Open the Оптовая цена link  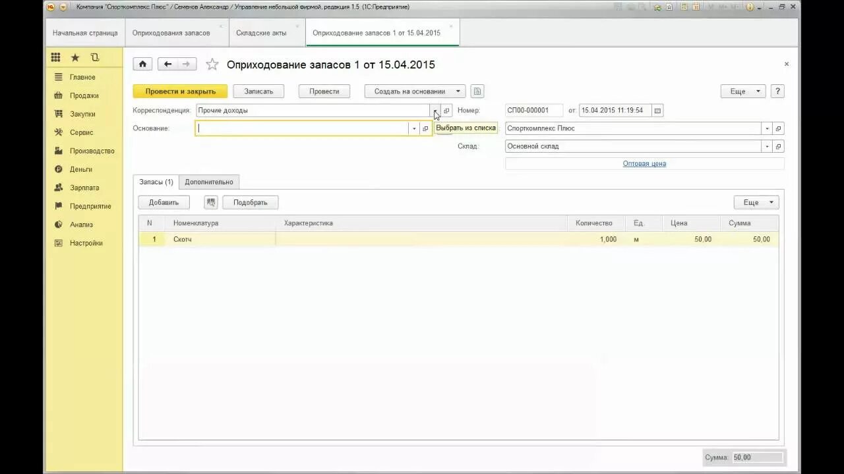pyautogui.click(x=644, y=163)
